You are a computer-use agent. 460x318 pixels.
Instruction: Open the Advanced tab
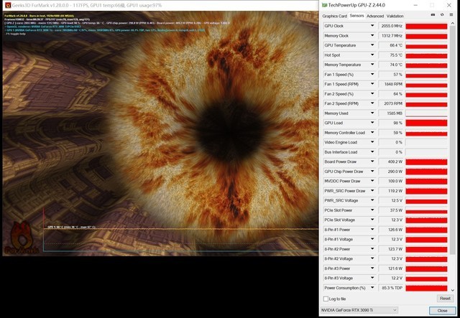[374, 15]
